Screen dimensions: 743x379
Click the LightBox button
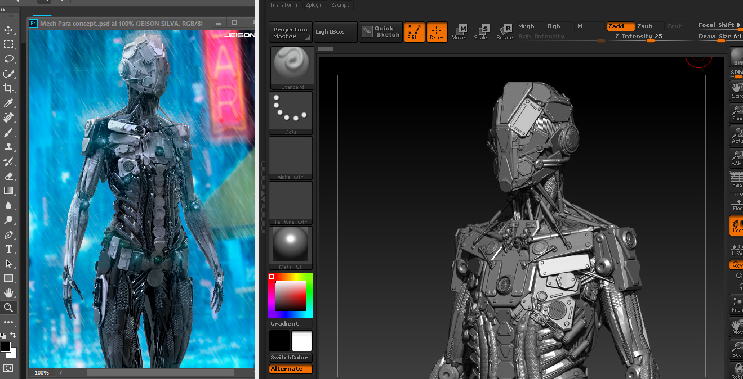[335, 32]
